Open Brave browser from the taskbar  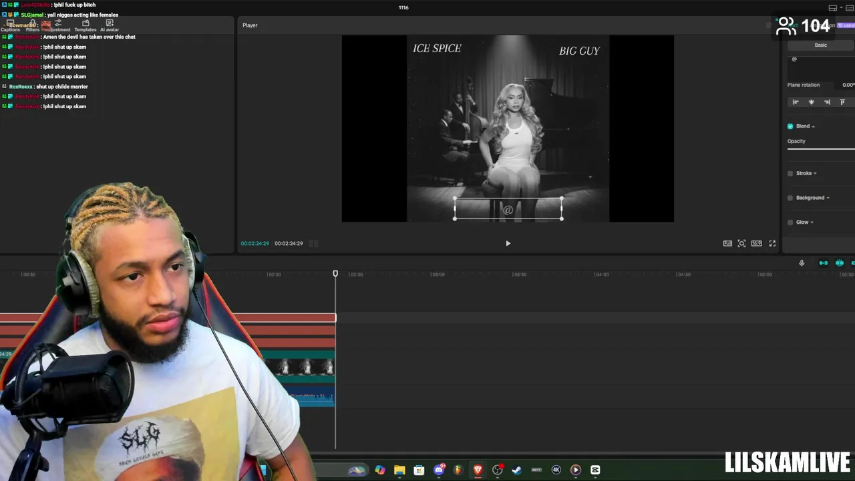(478, 470)
